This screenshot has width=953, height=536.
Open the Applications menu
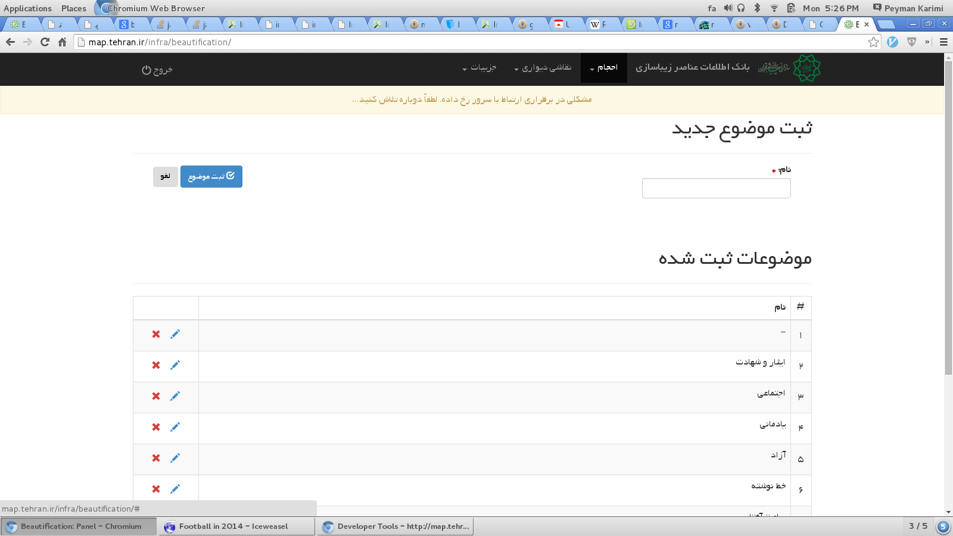click(27, 8)
